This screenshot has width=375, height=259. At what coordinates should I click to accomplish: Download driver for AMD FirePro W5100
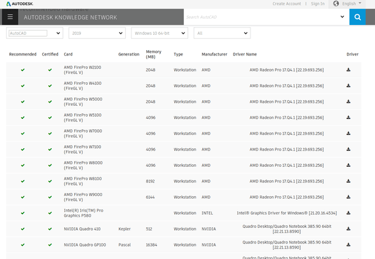click(x=348, y=117)
